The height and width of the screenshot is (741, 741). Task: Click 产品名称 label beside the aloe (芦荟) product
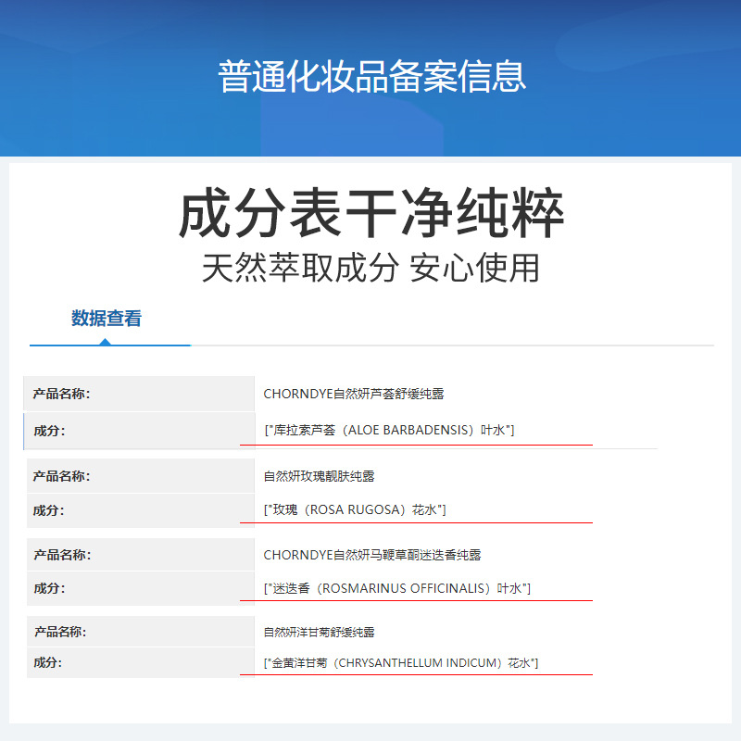point(61,394)
